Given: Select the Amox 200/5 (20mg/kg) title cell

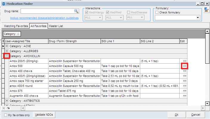Looking at the screenshot, I should [29, 61].
